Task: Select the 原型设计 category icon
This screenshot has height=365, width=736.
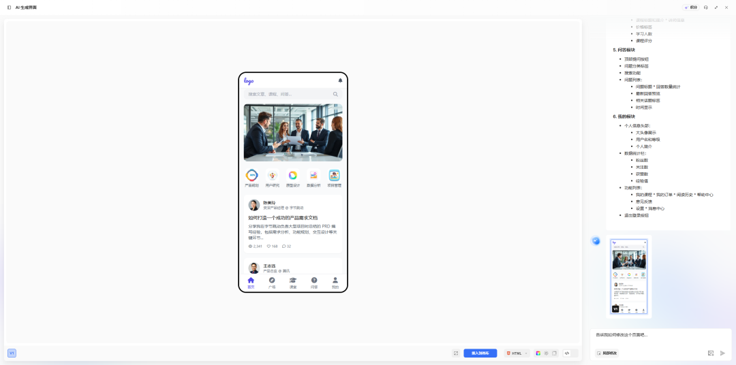Action: (293, 176)
